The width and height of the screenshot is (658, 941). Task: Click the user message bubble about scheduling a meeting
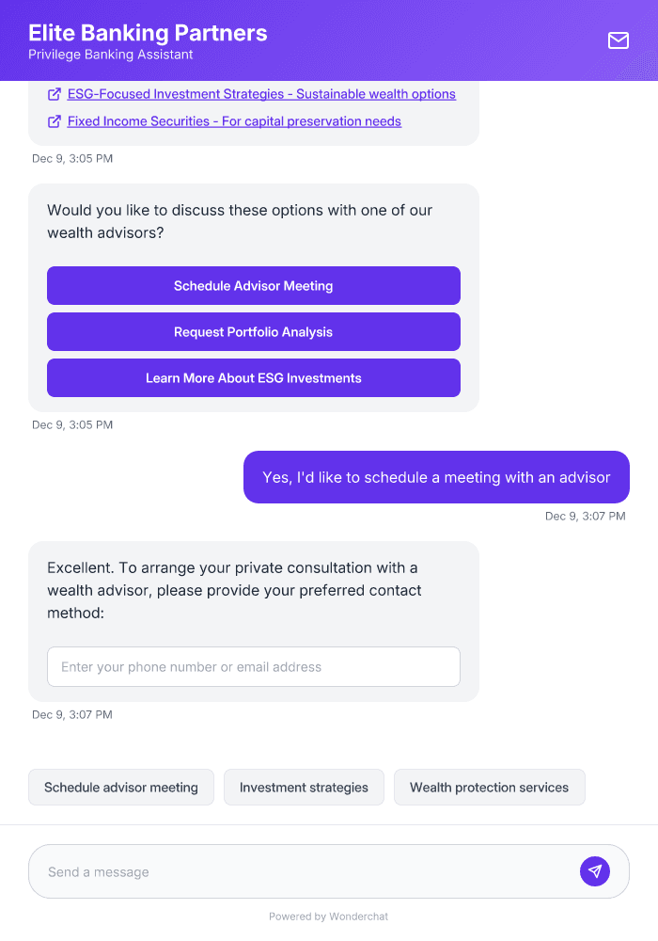coord(436,477)
